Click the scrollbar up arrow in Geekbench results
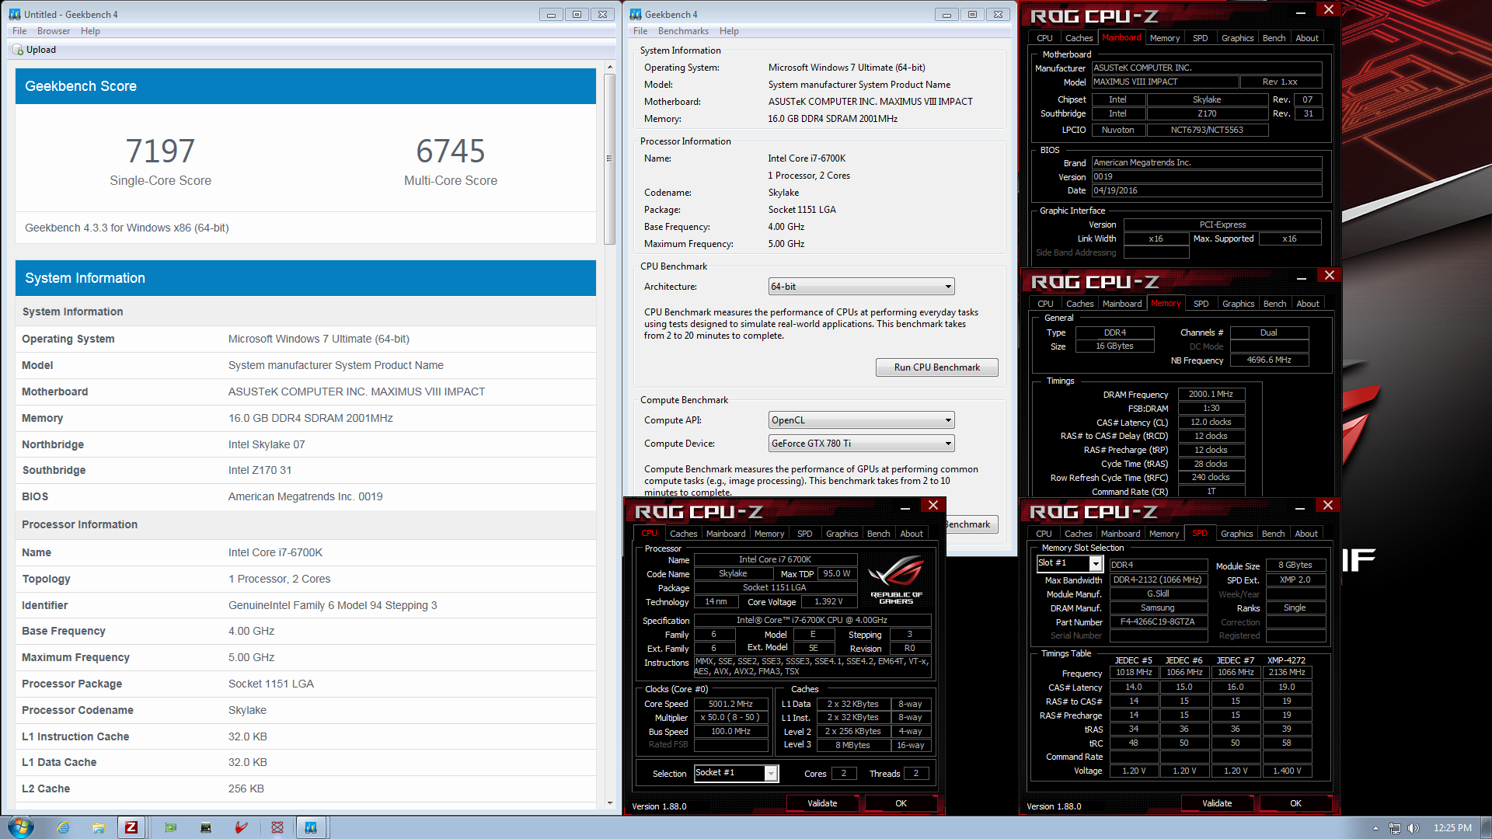The height and width of the screenshot is (839, 1492). click(609, 67)
